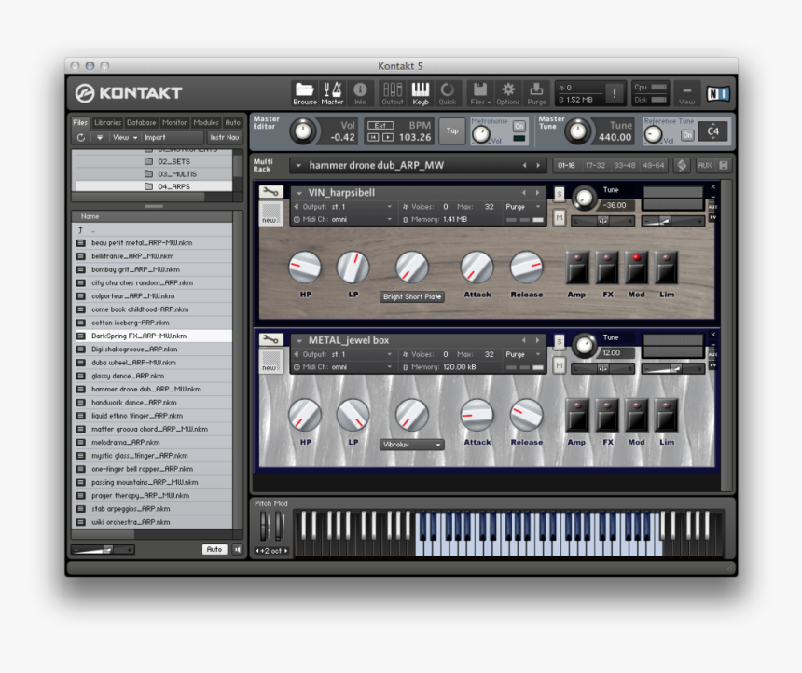The width and height of the screenshot is (802, 673).
Task: Open wrench edit mode for METAL_jewel box
Action: click(270, 339)
